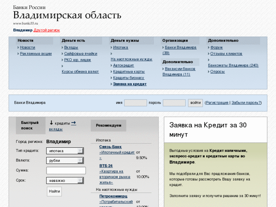Image resolution: width=276 pixels, height=207 pixels.
Task: Switch search to вклады
Action: coord(56,129)
